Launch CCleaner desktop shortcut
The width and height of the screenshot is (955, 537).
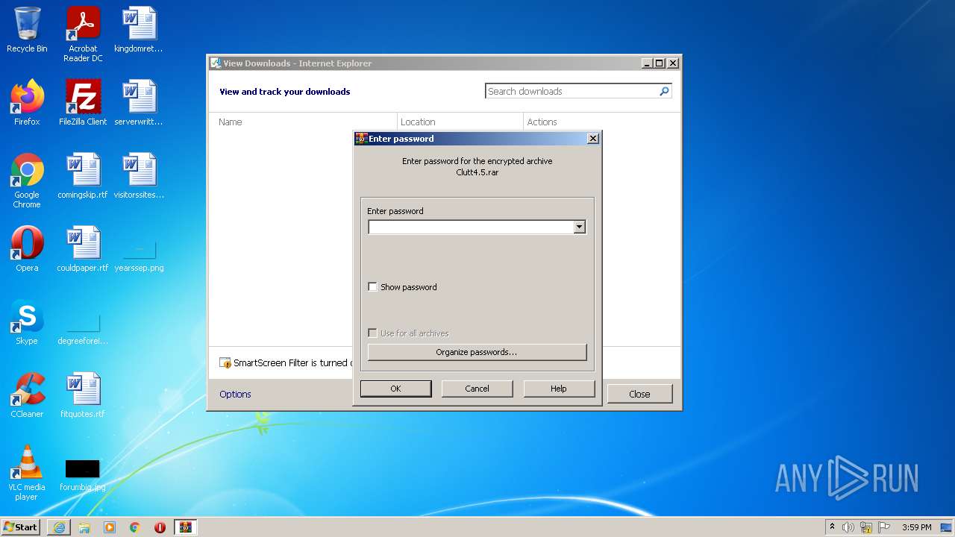[27, 395]
